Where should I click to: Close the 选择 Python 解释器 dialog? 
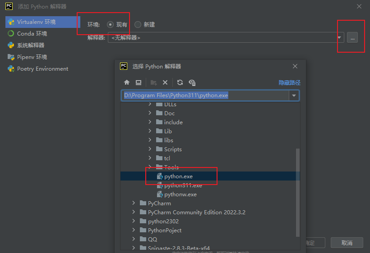click(295, 66)
